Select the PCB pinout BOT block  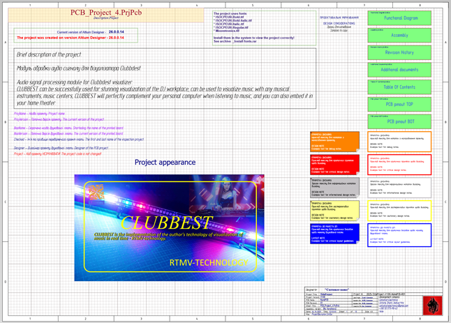[x=401, y=121]
